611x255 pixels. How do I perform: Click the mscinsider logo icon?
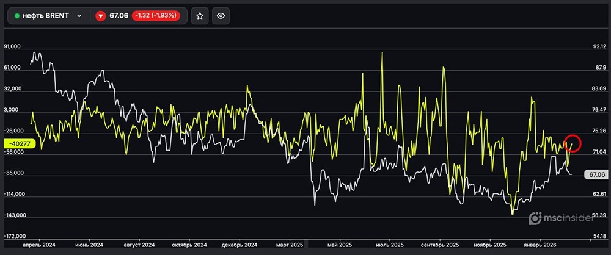point(535,218)
